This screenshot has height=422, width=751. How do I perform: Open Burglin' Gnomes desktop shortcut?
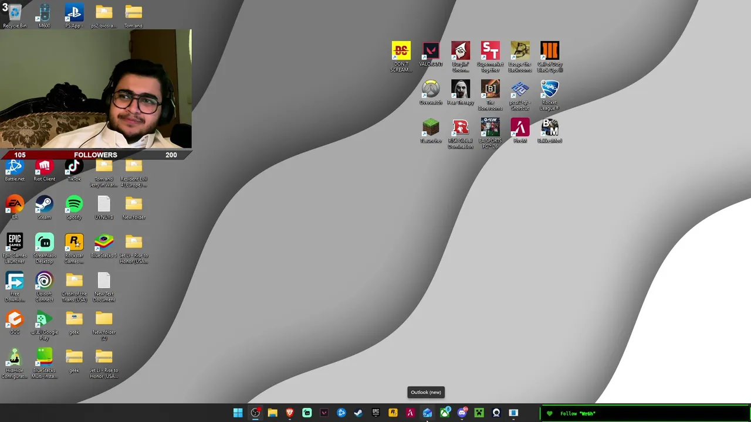pos(461,57)
